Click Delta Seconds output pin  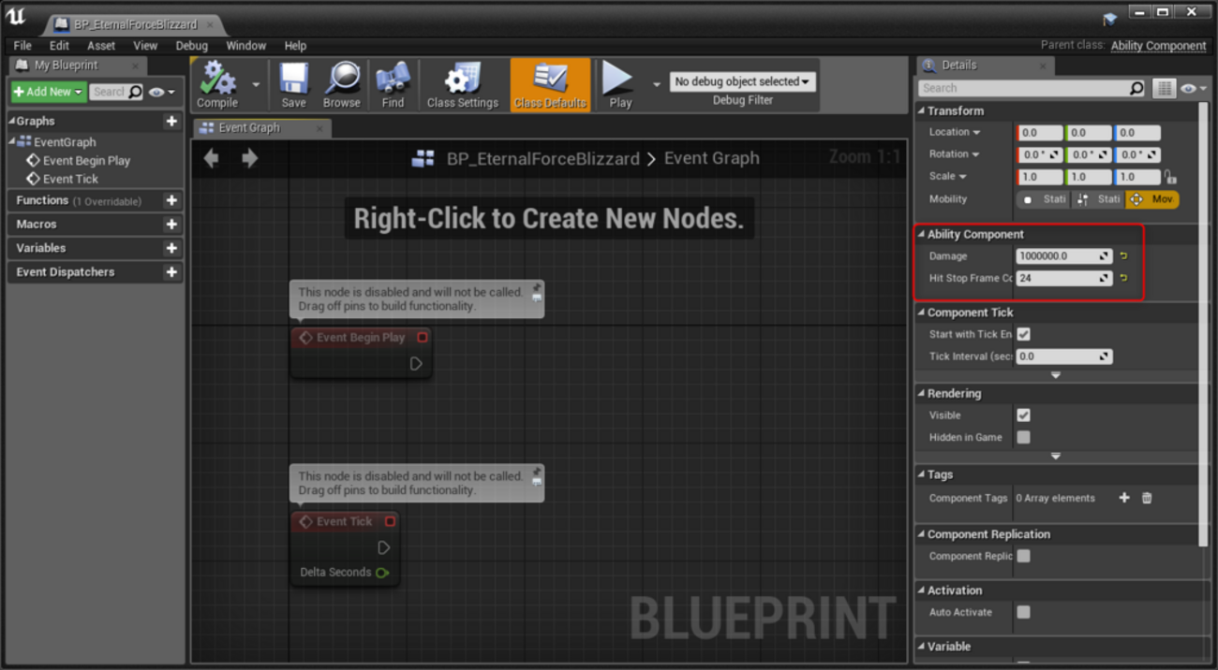(382, 573)
